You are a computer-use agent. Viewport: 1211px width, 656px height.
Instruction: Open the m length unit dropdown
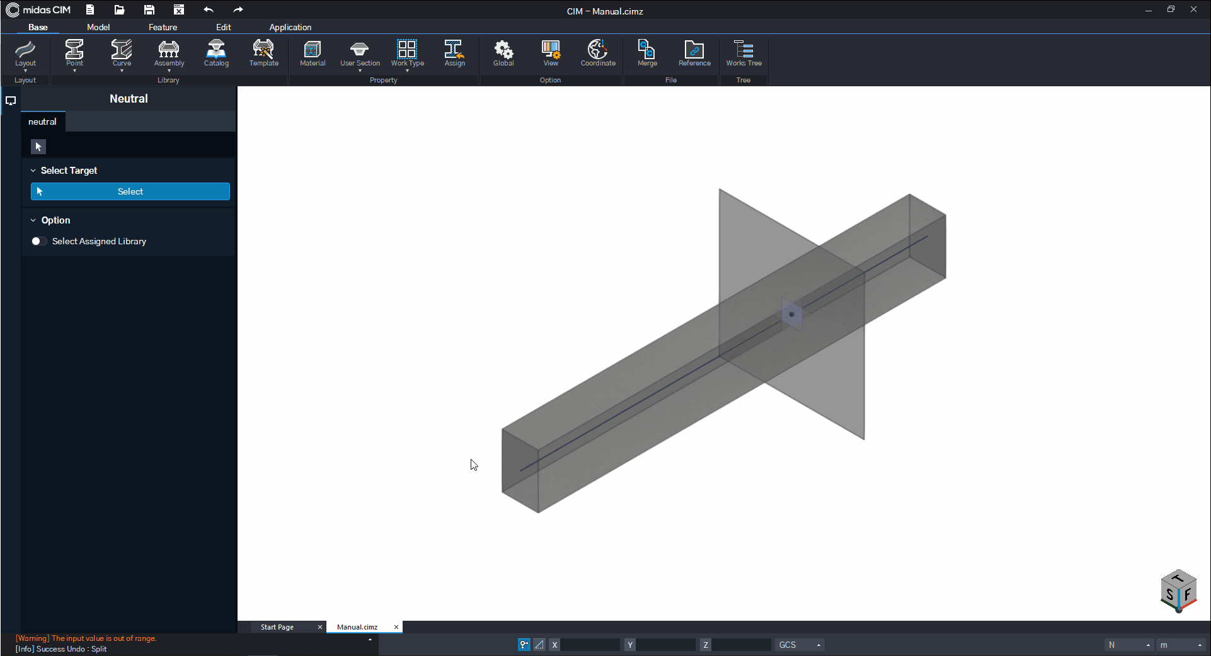pos(1181,645)
